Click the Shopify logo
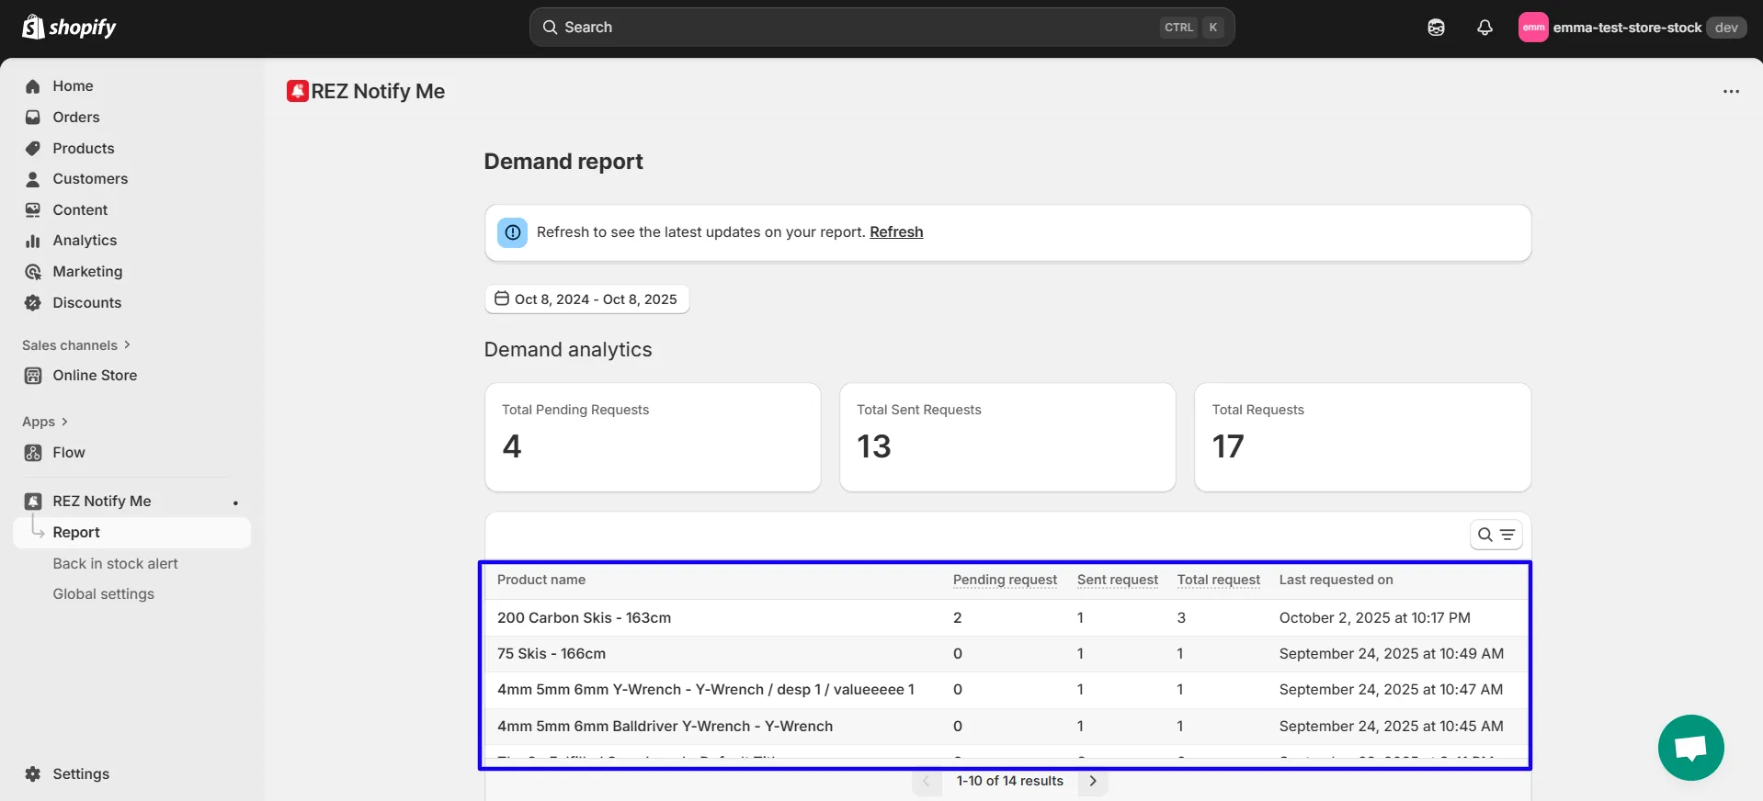This screenshot has width=1763, height=801. (69, 28)
